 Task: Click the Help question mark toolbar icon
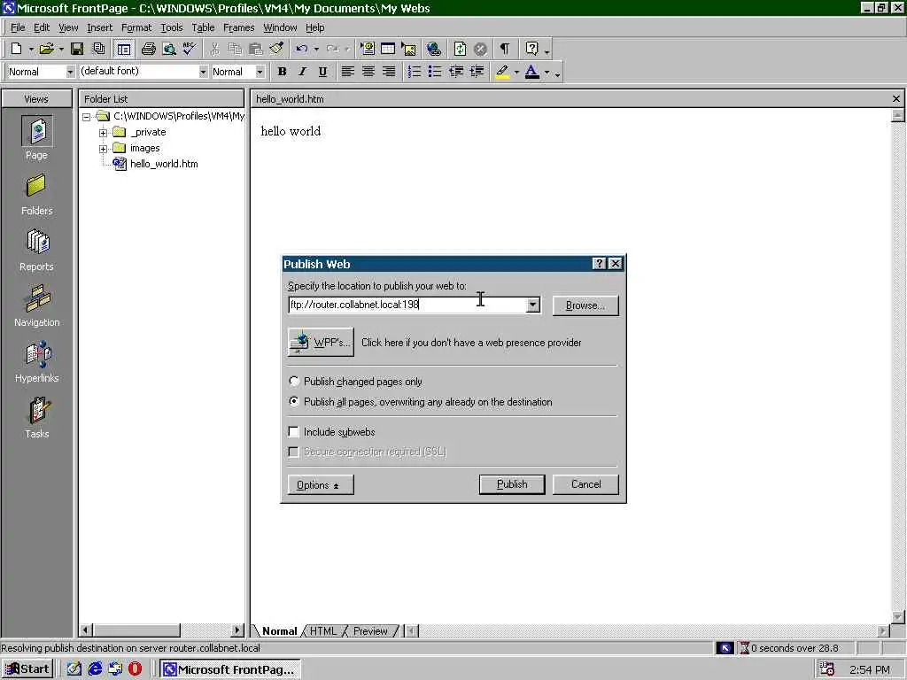coord(531,50)
